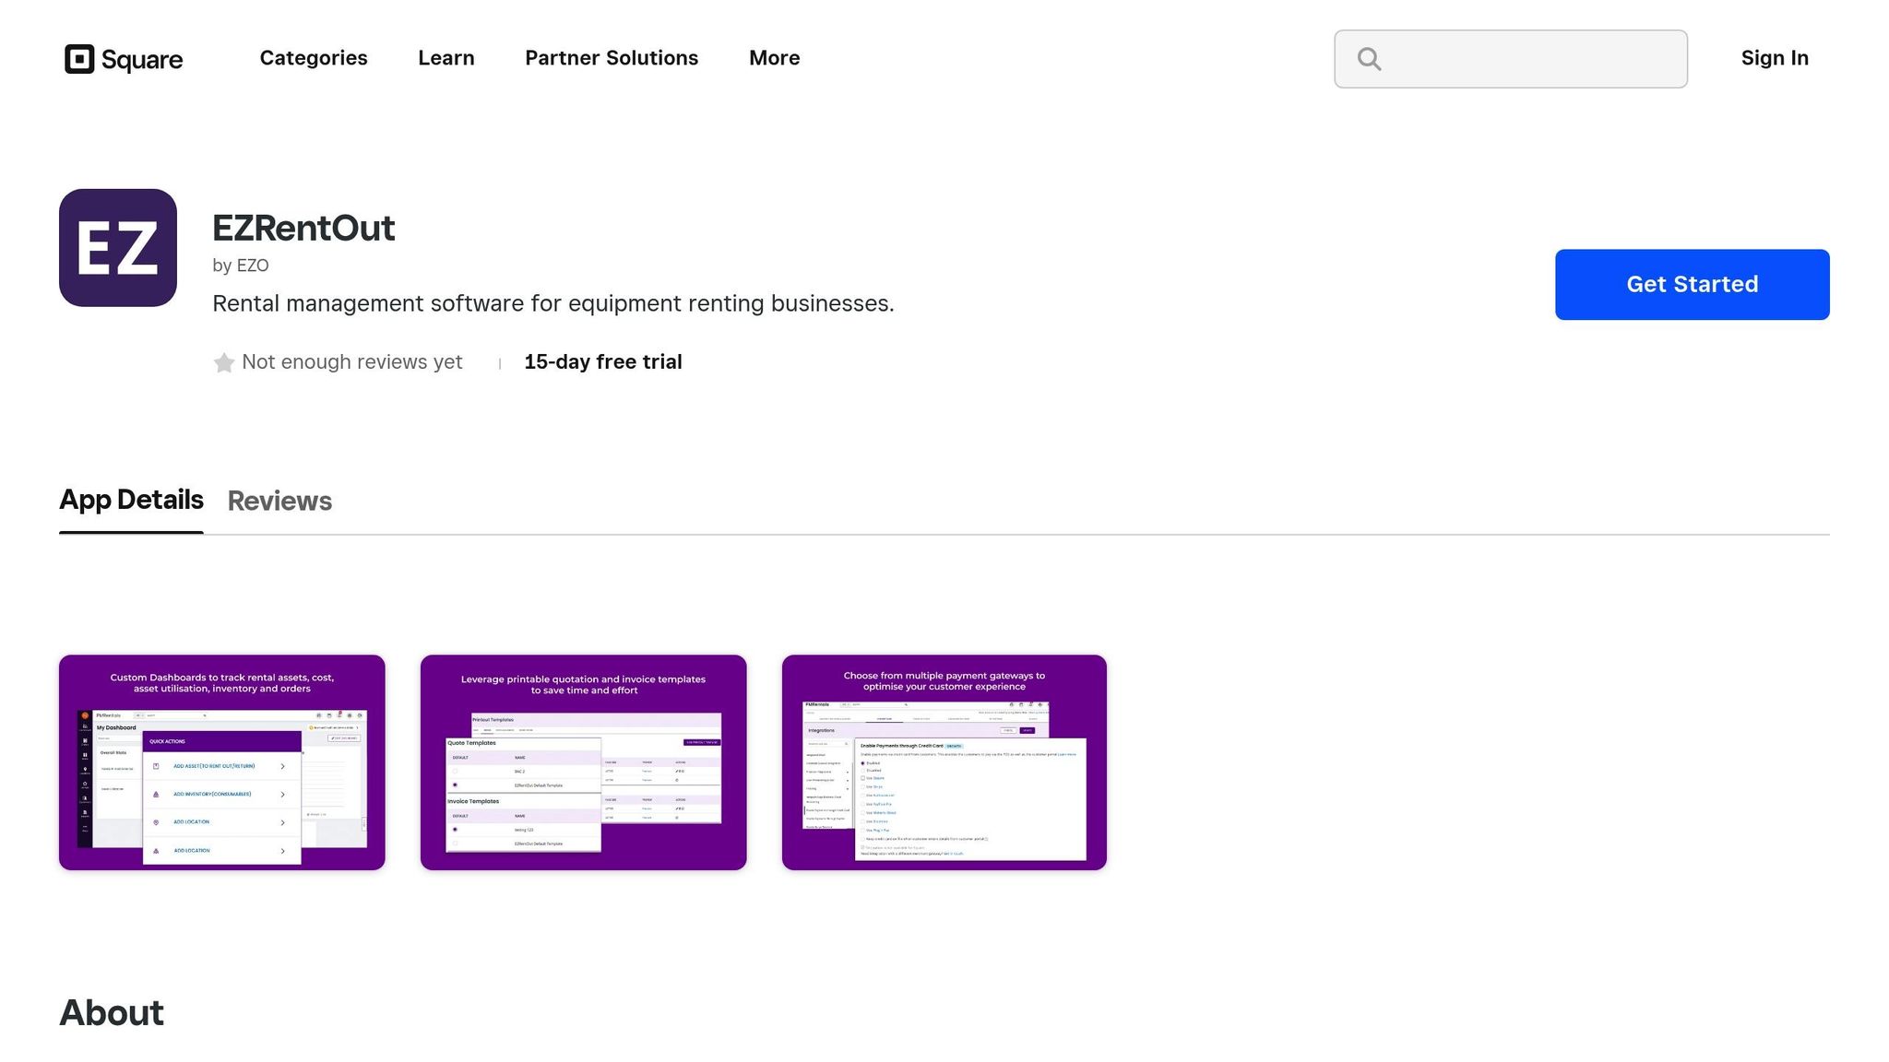Image resolution: width=1889 pixels, height=1062 pixels.
Task: Click the search magnifier icon
Action: coord(1370,59)
